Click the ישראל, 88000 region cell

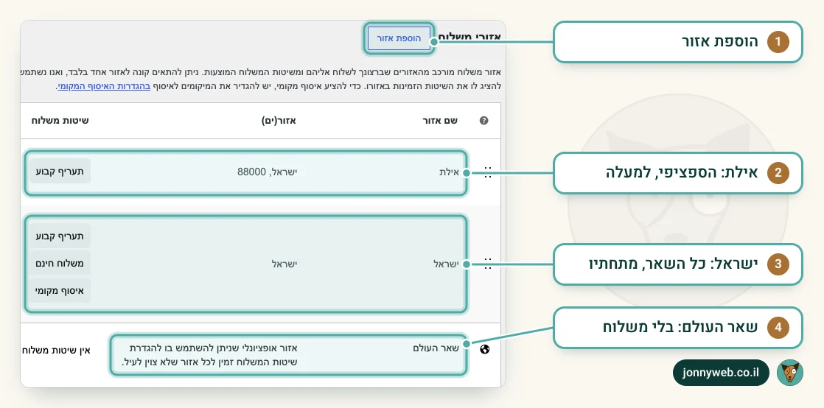(268, 172)
